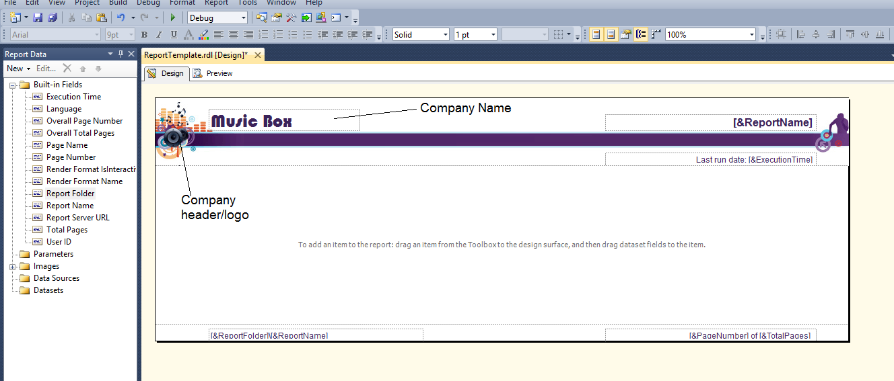Pin the Report Data panel
Screen dimensions: 894x381
(121, 54)
